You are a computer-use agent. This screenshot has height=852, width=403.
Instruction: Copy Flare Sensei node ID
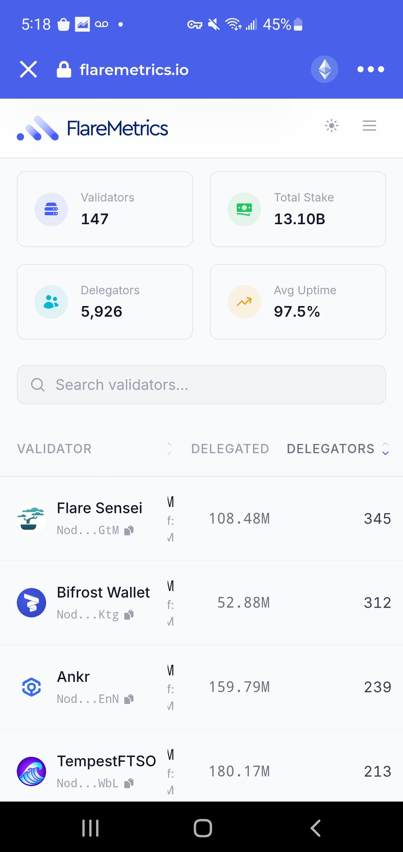coord(129,530)
